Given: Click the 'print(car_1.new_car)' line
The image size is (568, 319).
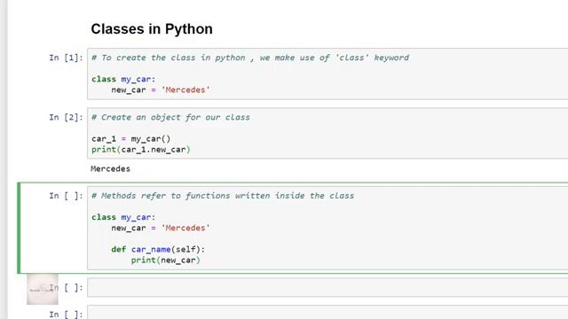Looking at the screenshot, I should [x=141, y=150].
